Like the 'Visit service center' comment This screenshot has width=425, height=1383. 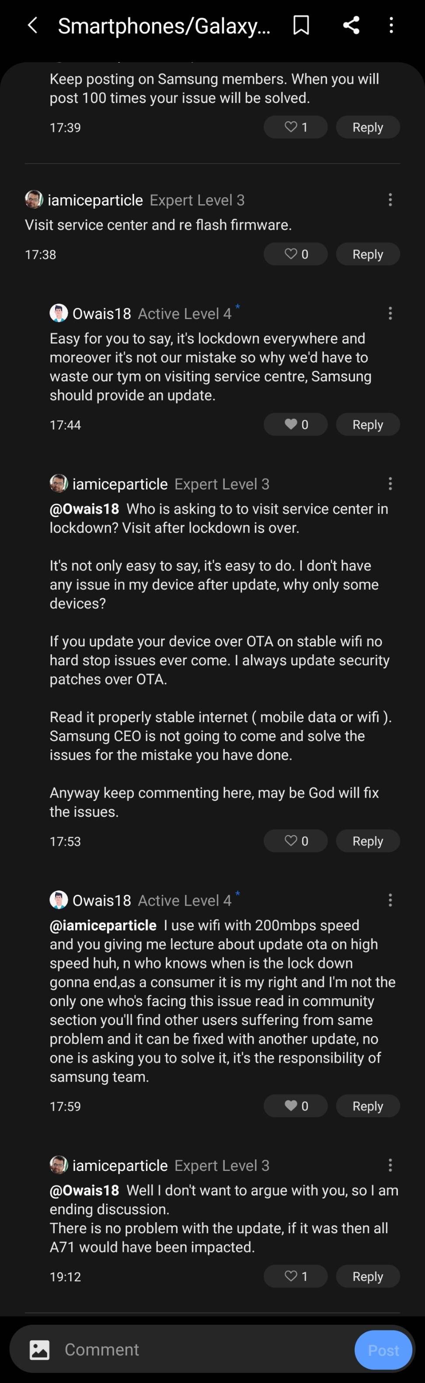coord(295,255)
